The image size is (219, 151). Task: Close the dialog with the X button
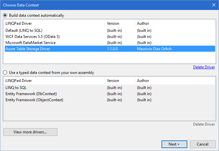(x=214, y=5)
